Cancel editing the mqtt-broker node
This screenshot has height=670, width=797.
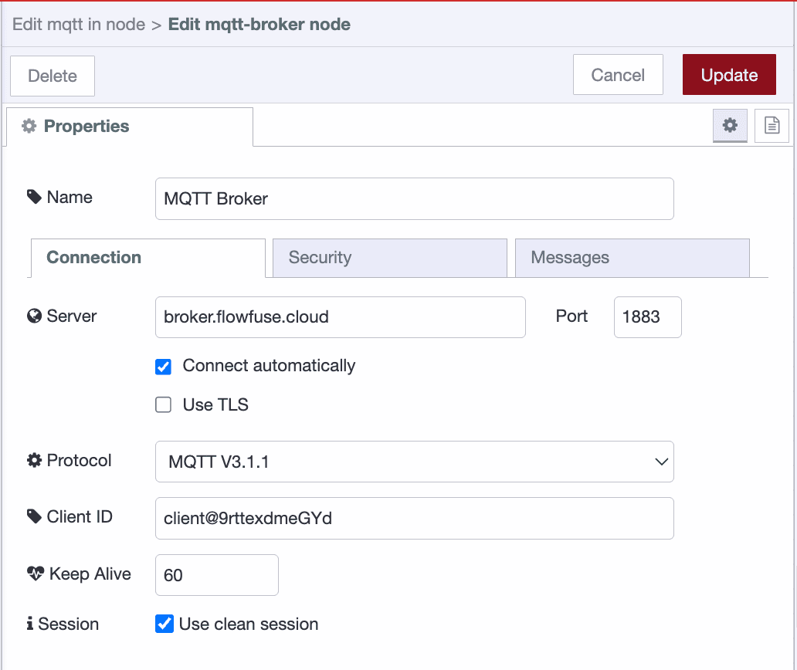click(x=617, y=75)
